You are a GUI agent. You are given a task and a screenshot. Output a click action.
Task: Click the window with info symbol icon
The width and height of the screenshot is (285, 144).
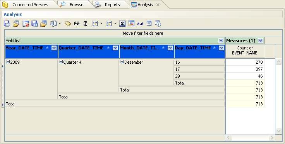pyautogui.click(x=158, y=24)
